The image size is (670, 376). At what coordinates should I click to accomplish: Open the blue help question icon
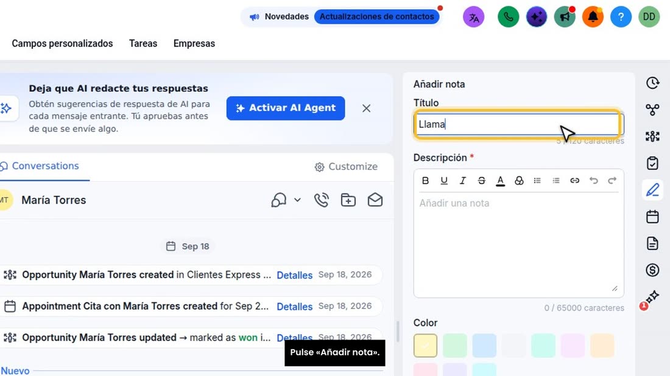621,17
